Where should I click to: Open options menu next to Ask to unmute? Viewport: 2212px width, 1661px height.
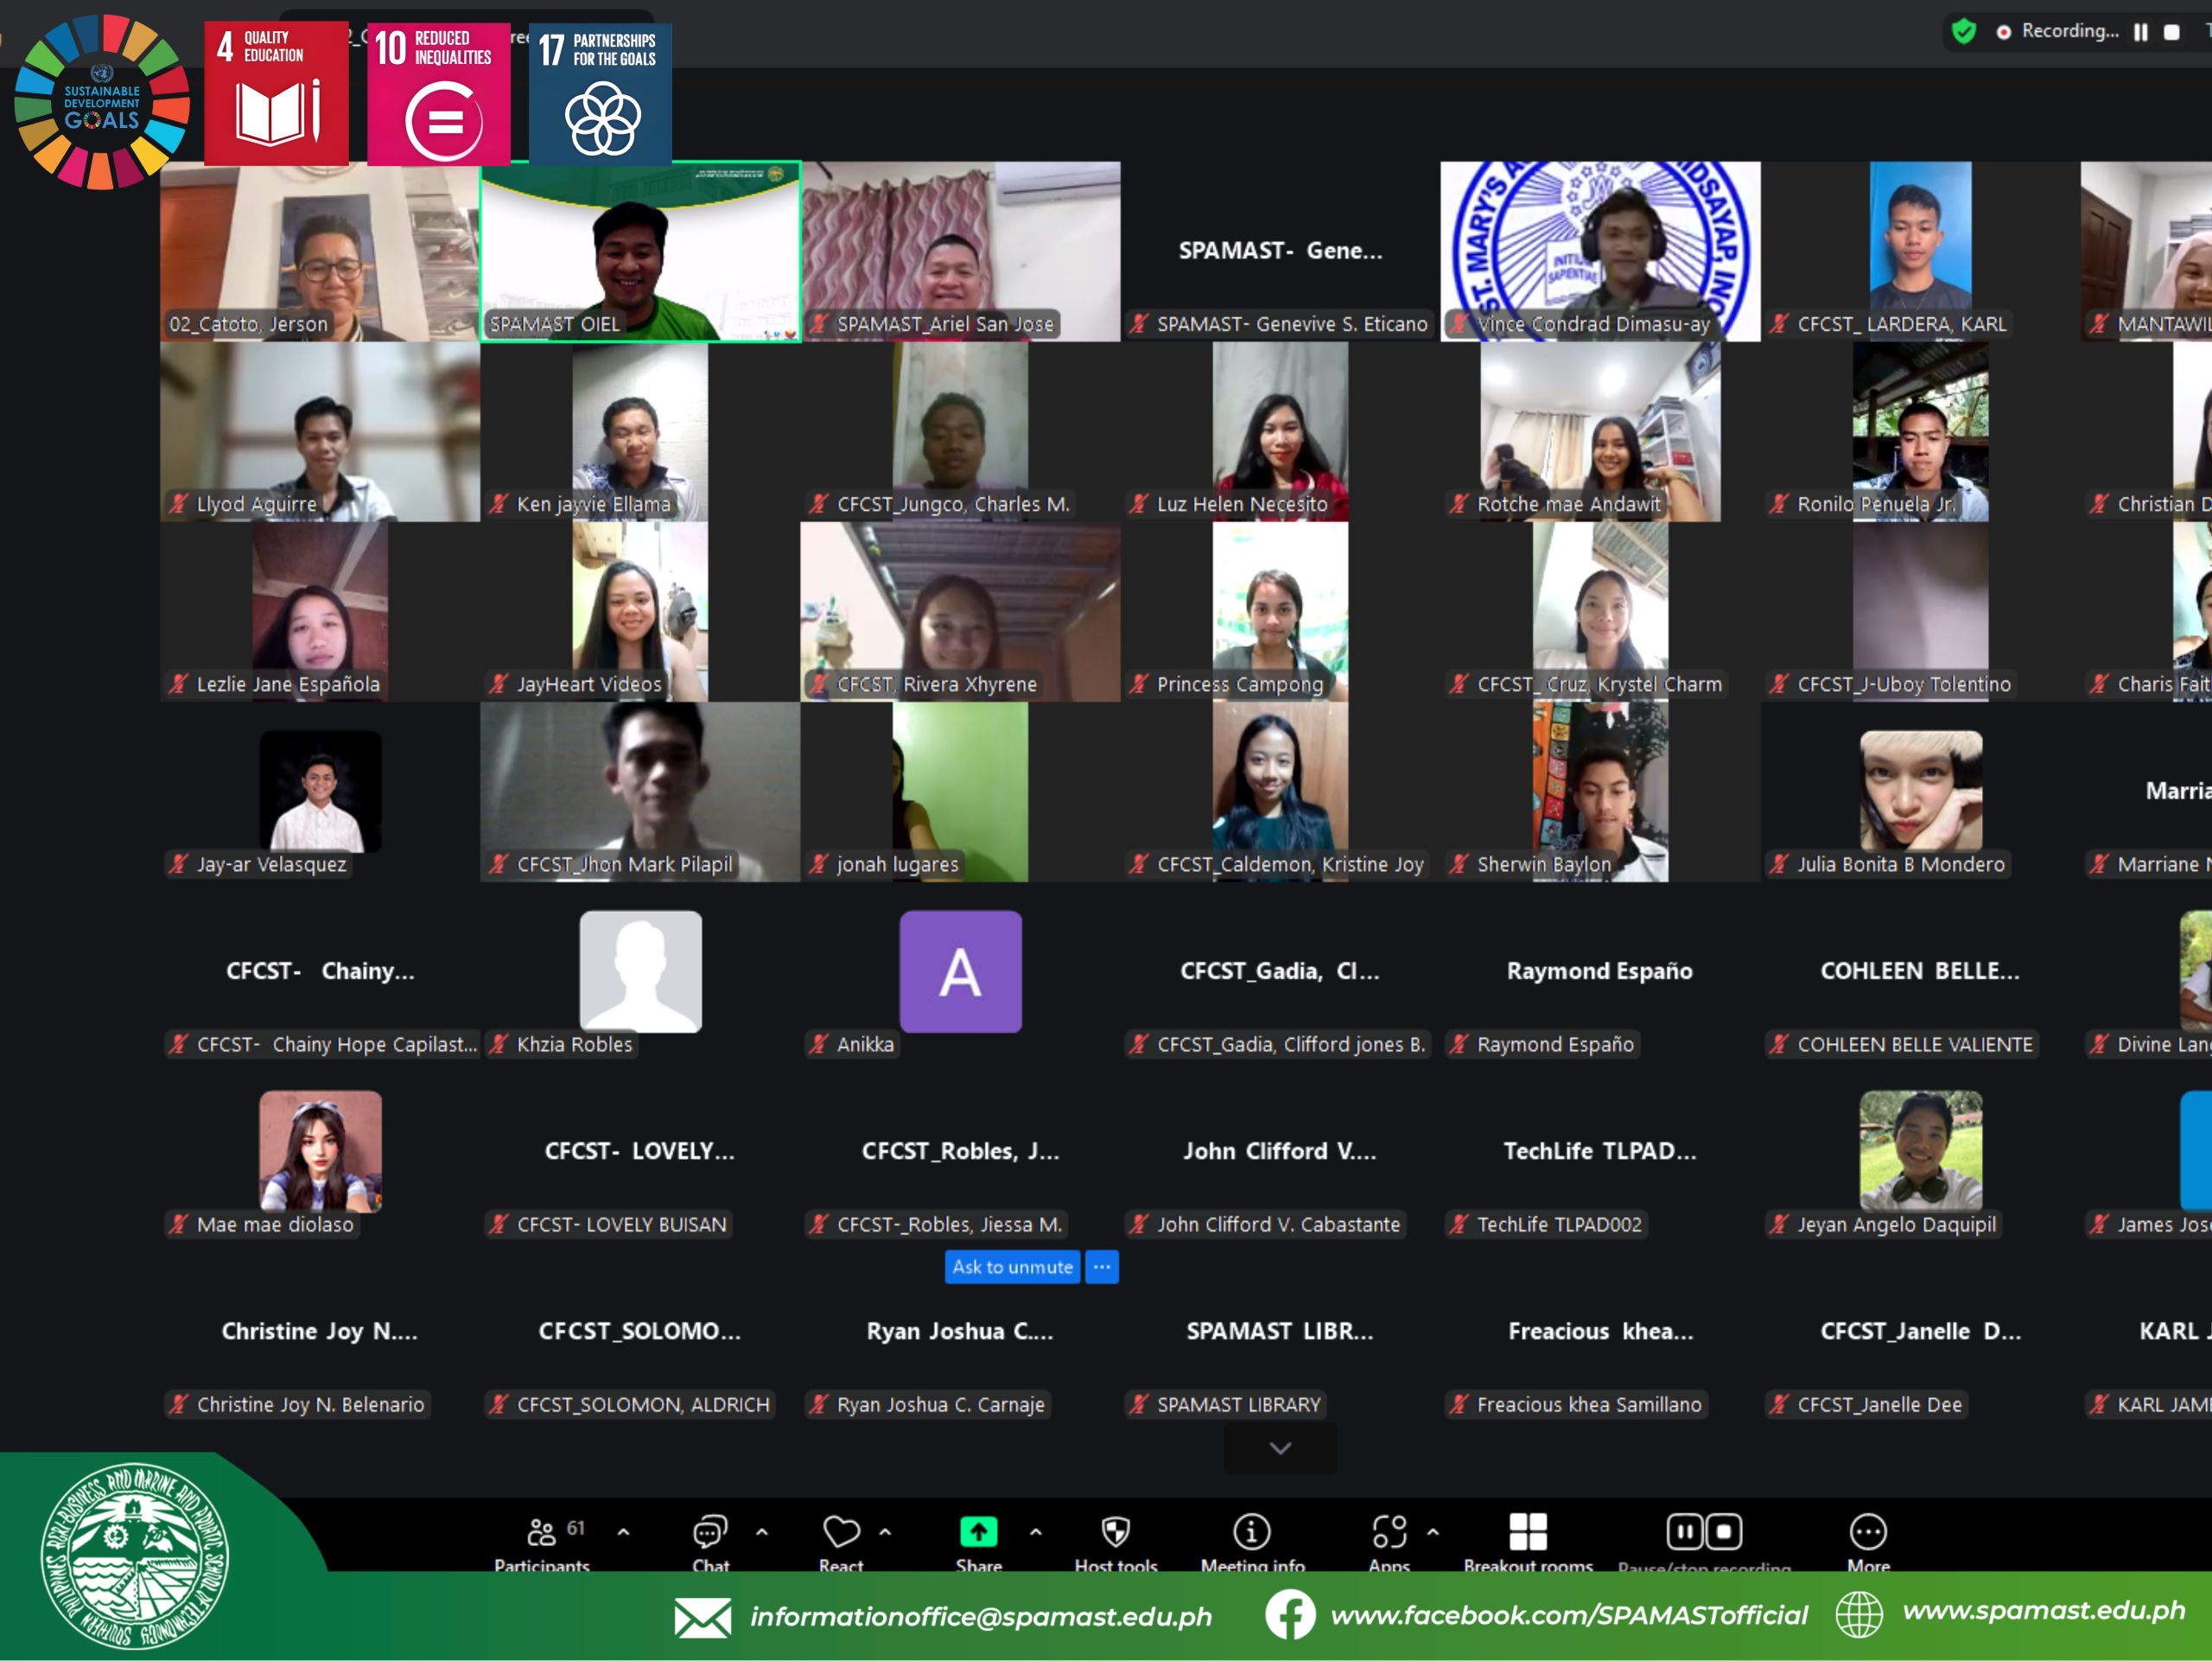click(x=1102, y=1267)
